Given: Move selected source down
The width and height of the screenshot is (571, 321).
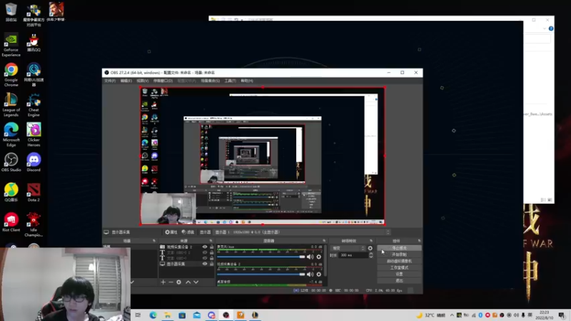Looking at the screenshot, I should tap(196, 282).
